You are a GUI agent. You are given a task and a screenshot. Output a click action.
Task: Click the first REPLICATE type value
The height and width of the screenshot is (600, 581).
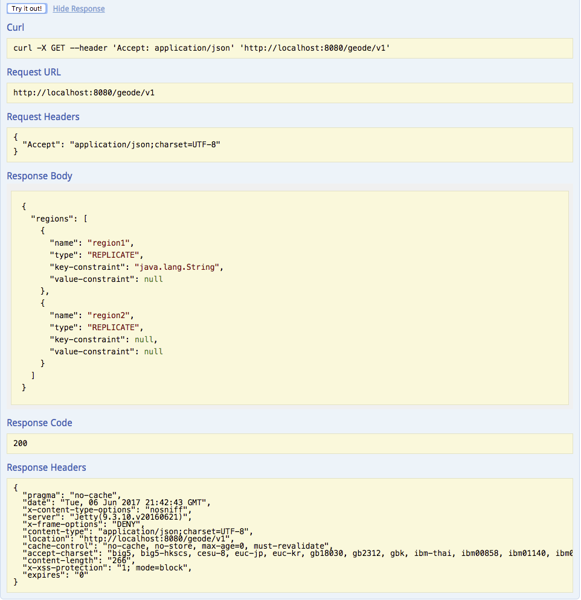click(x=114, y=255)
